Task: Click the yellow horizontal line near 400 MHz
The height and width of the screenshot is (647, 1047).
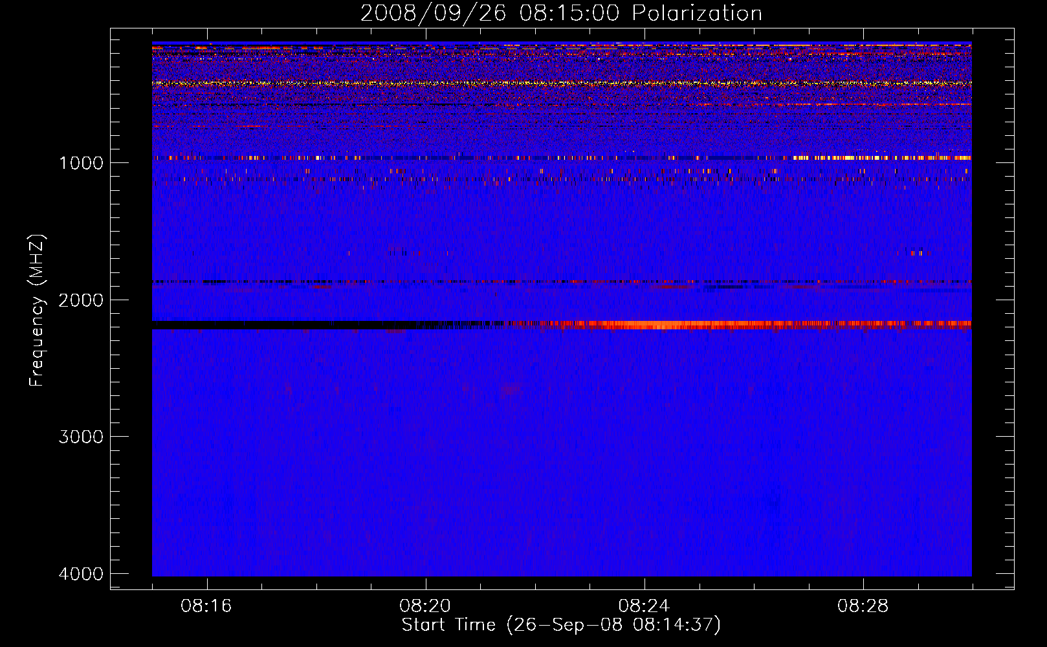Action: (x=562, y=83)
